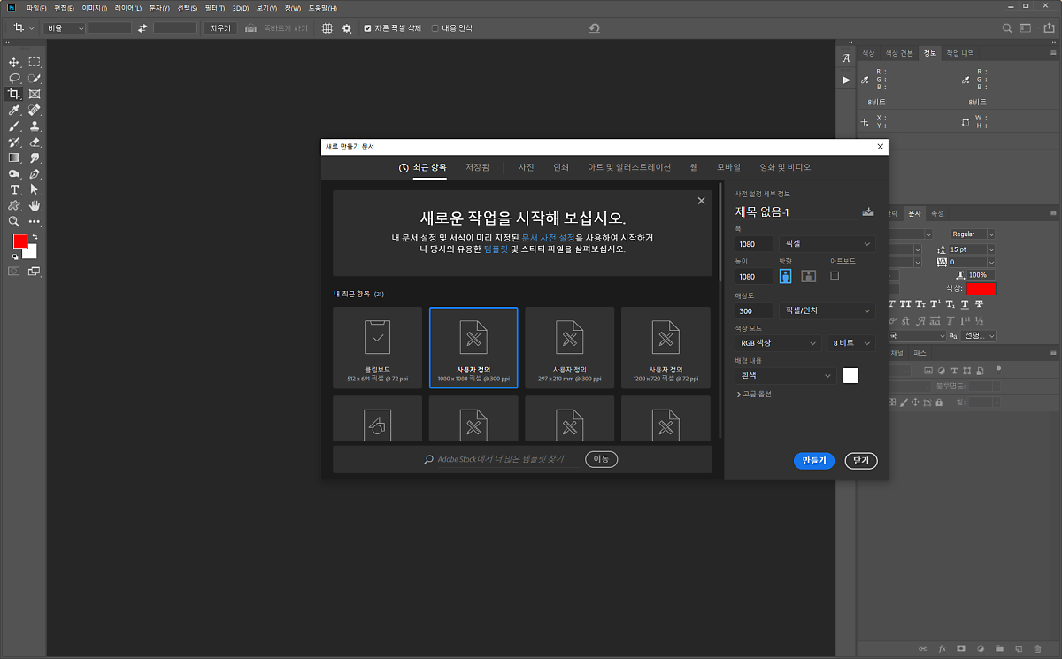Open the 필터(T) menu

point(213,8)
